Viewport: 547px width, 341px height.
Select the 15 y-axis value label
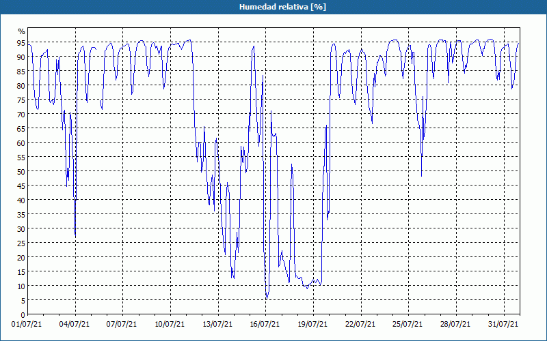point(21,271)
